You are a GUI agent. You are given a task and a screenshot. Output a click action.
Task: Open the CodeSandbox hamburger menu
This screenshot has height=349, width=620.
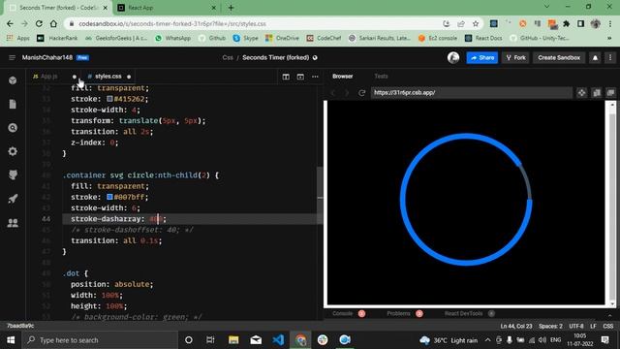[12, 58]
